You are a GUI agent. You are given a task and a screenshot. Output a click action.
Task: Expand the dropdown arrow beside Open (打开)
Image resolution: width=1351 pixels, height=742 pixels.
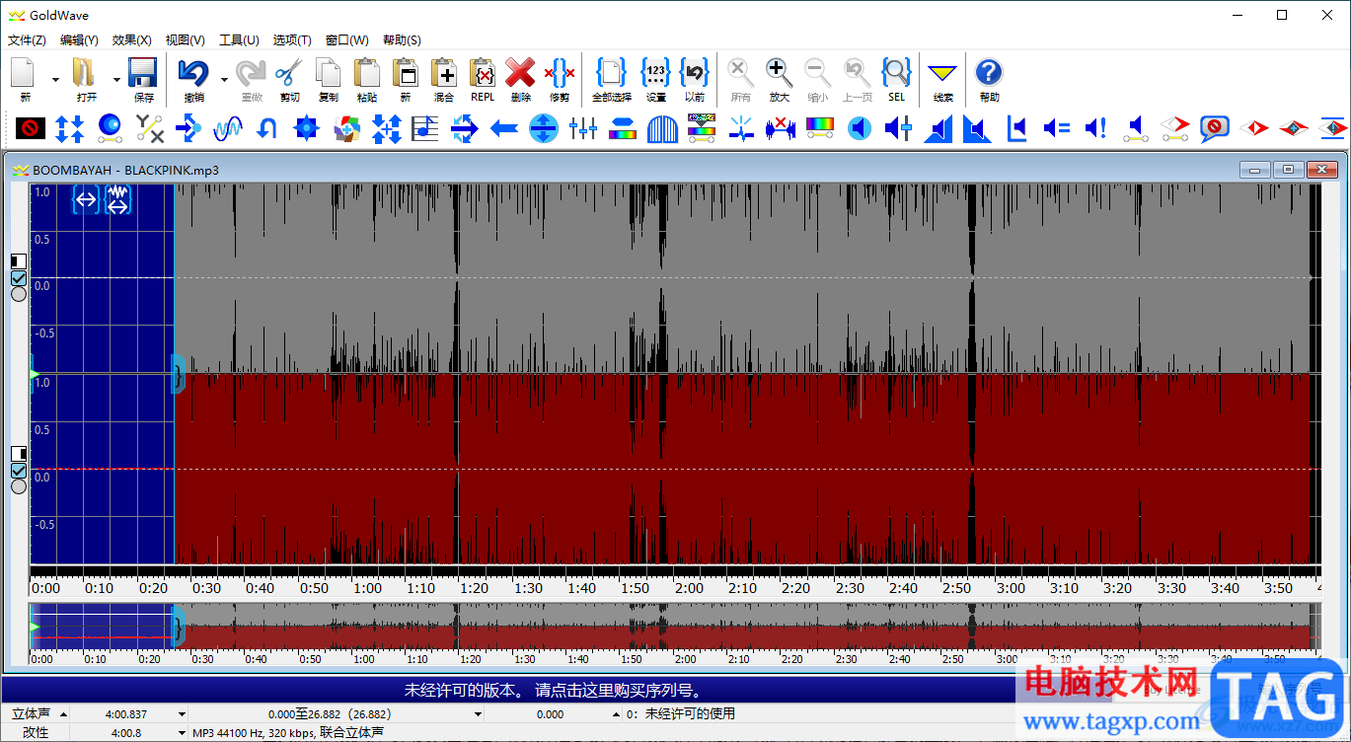pyautogui.click(x=116, y=79)
